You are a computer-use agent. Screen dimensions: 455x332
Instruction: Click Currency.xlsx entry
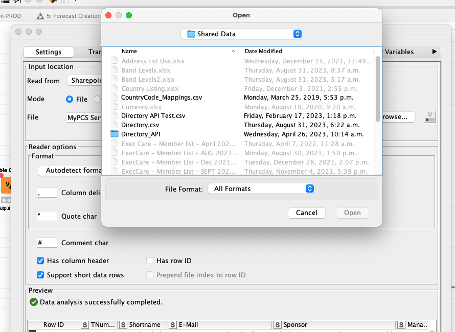141,107
